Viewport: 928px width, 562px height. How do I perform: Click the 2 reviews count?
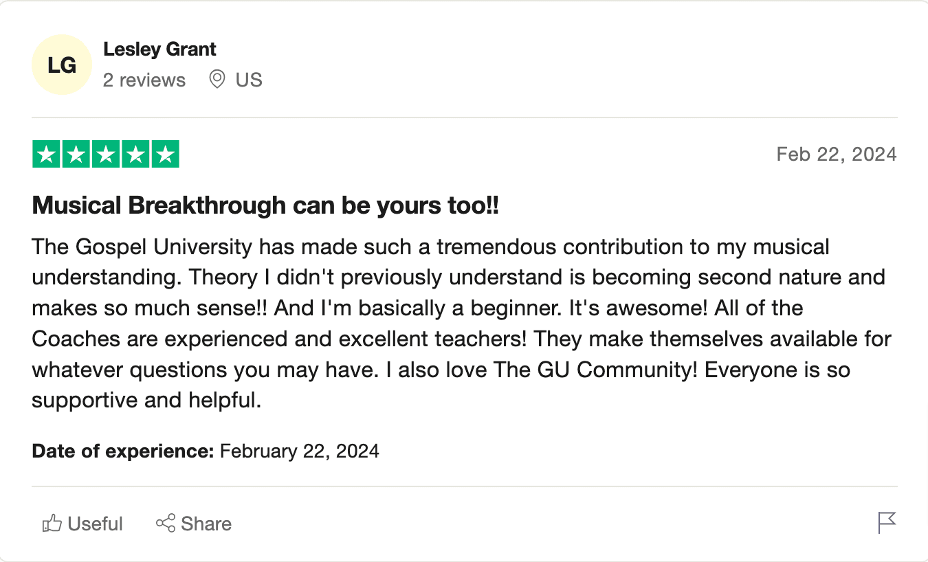[144, 80]
